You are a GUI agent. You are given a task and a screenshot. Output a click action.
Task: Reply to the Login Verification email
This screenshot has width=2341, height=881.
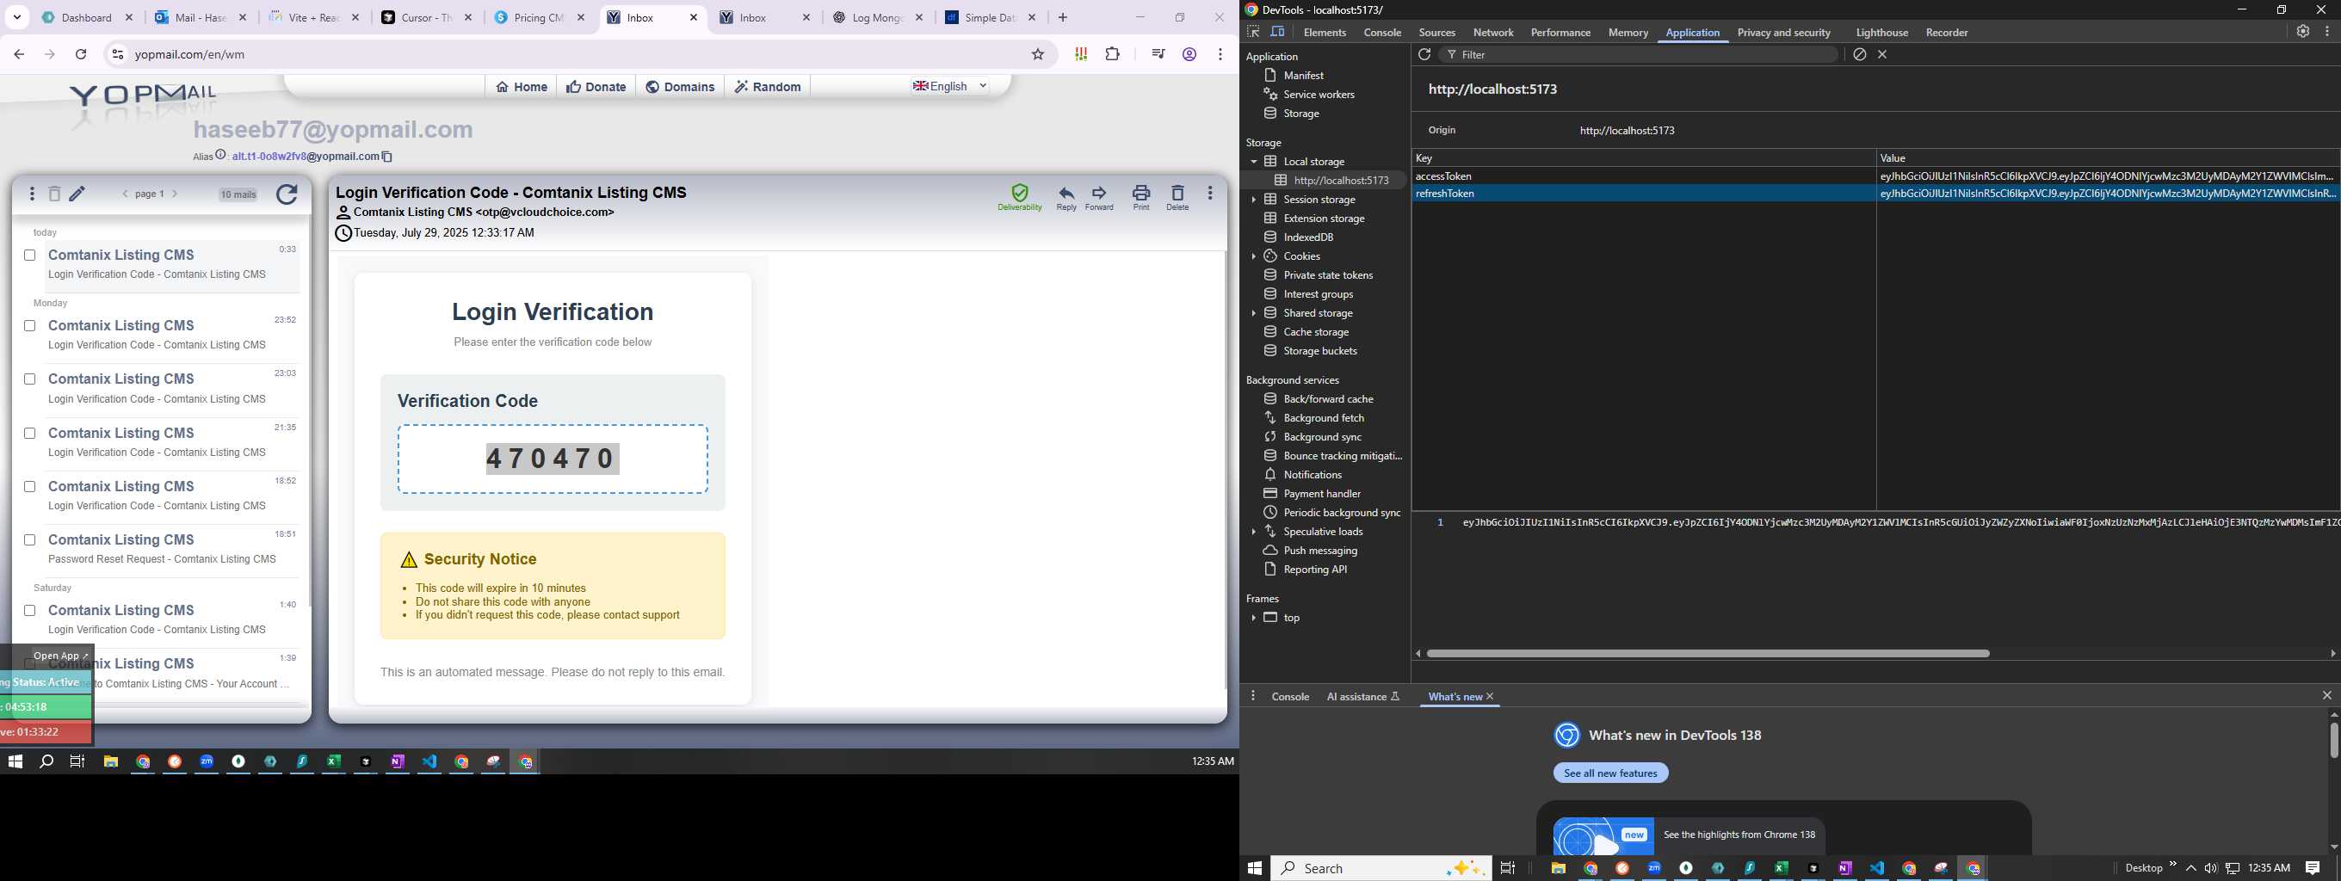coord(1066,198)
